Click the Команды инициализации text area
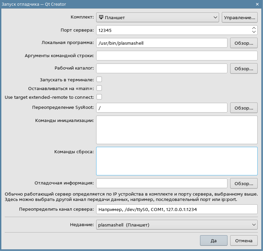The height and width of the screenshot is (251, 263). click(177, 130)
